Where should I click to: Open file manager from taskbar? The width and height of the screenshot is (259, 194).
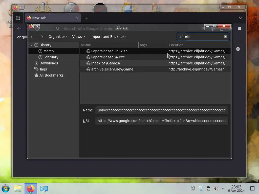(18, 188)
